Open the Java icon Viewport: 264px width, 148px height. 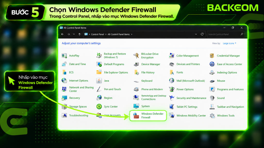pos(99,80)
